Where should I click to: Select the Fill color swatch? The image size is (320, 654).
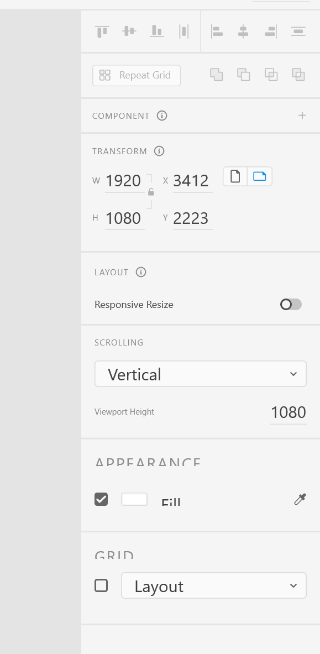point(134,499)
